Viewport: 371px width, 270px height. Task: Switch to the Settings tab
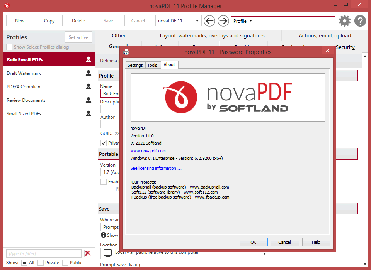click(x=135, y=65)
